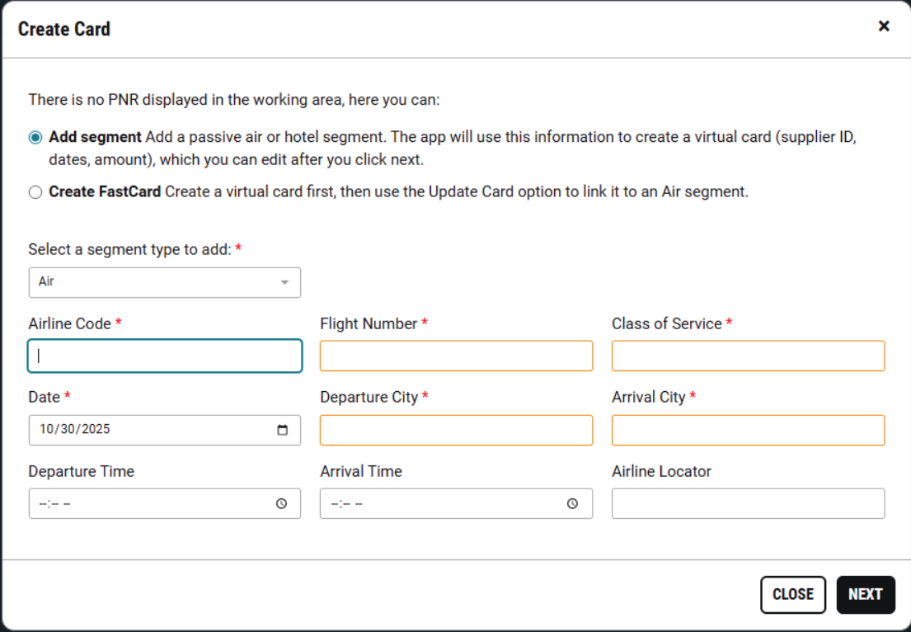Click the 'There is no PNR displayed' message
Image resolution: width=911 pixels, height=632 pixels.
tap(234, 100)
